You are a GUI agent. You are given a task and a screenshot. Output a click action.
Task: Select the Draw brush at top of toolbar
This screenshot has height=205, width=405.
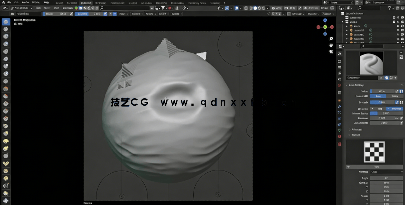(x=5, y=22)
